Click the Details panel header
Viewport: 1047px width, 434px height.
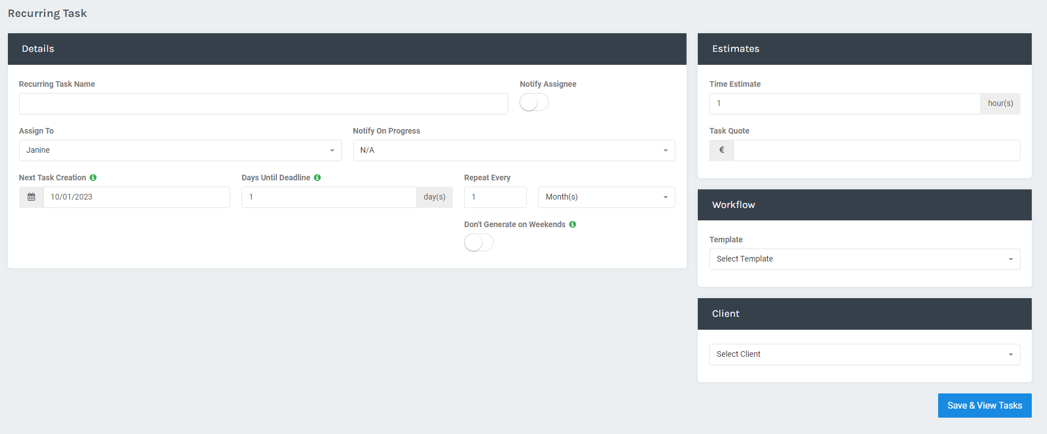347,49
